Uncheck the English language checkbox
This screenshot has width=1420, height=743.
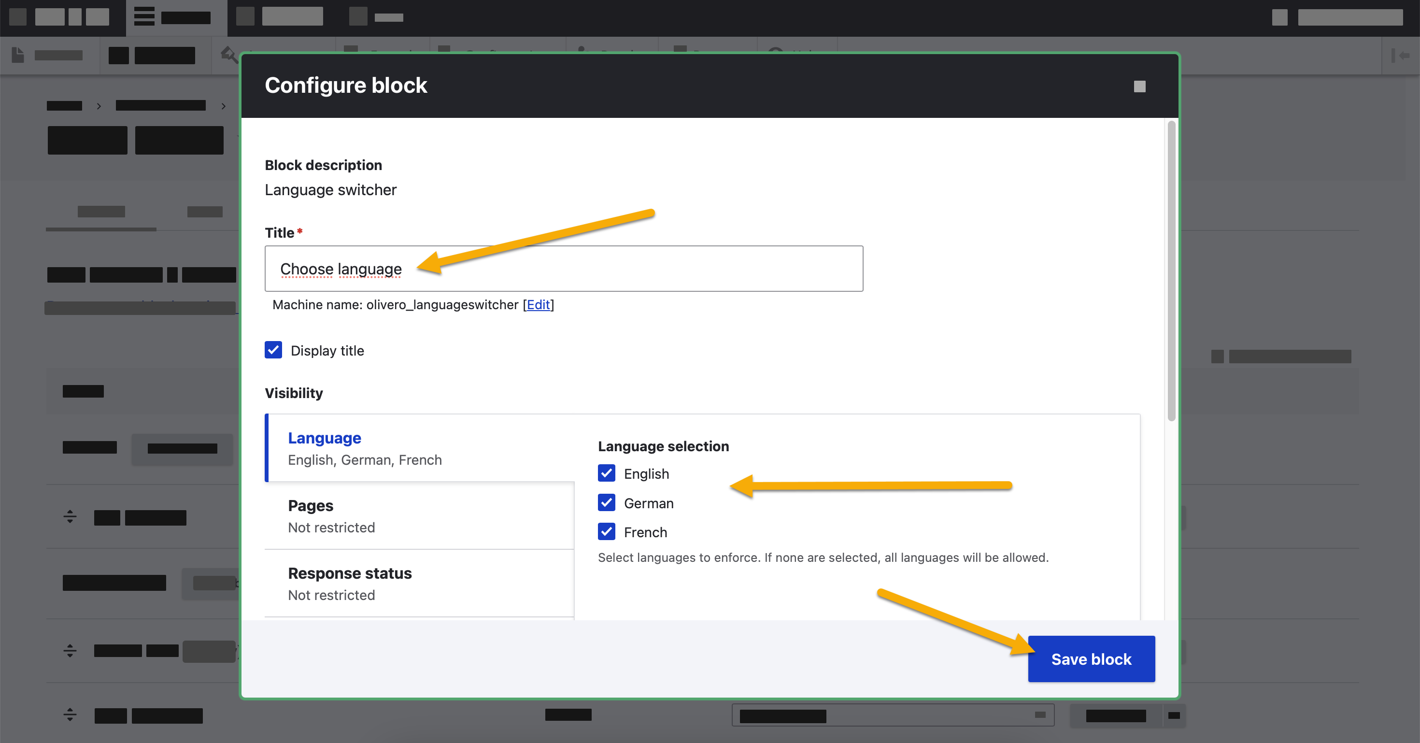pyautogui.click(x=606, y=473)
